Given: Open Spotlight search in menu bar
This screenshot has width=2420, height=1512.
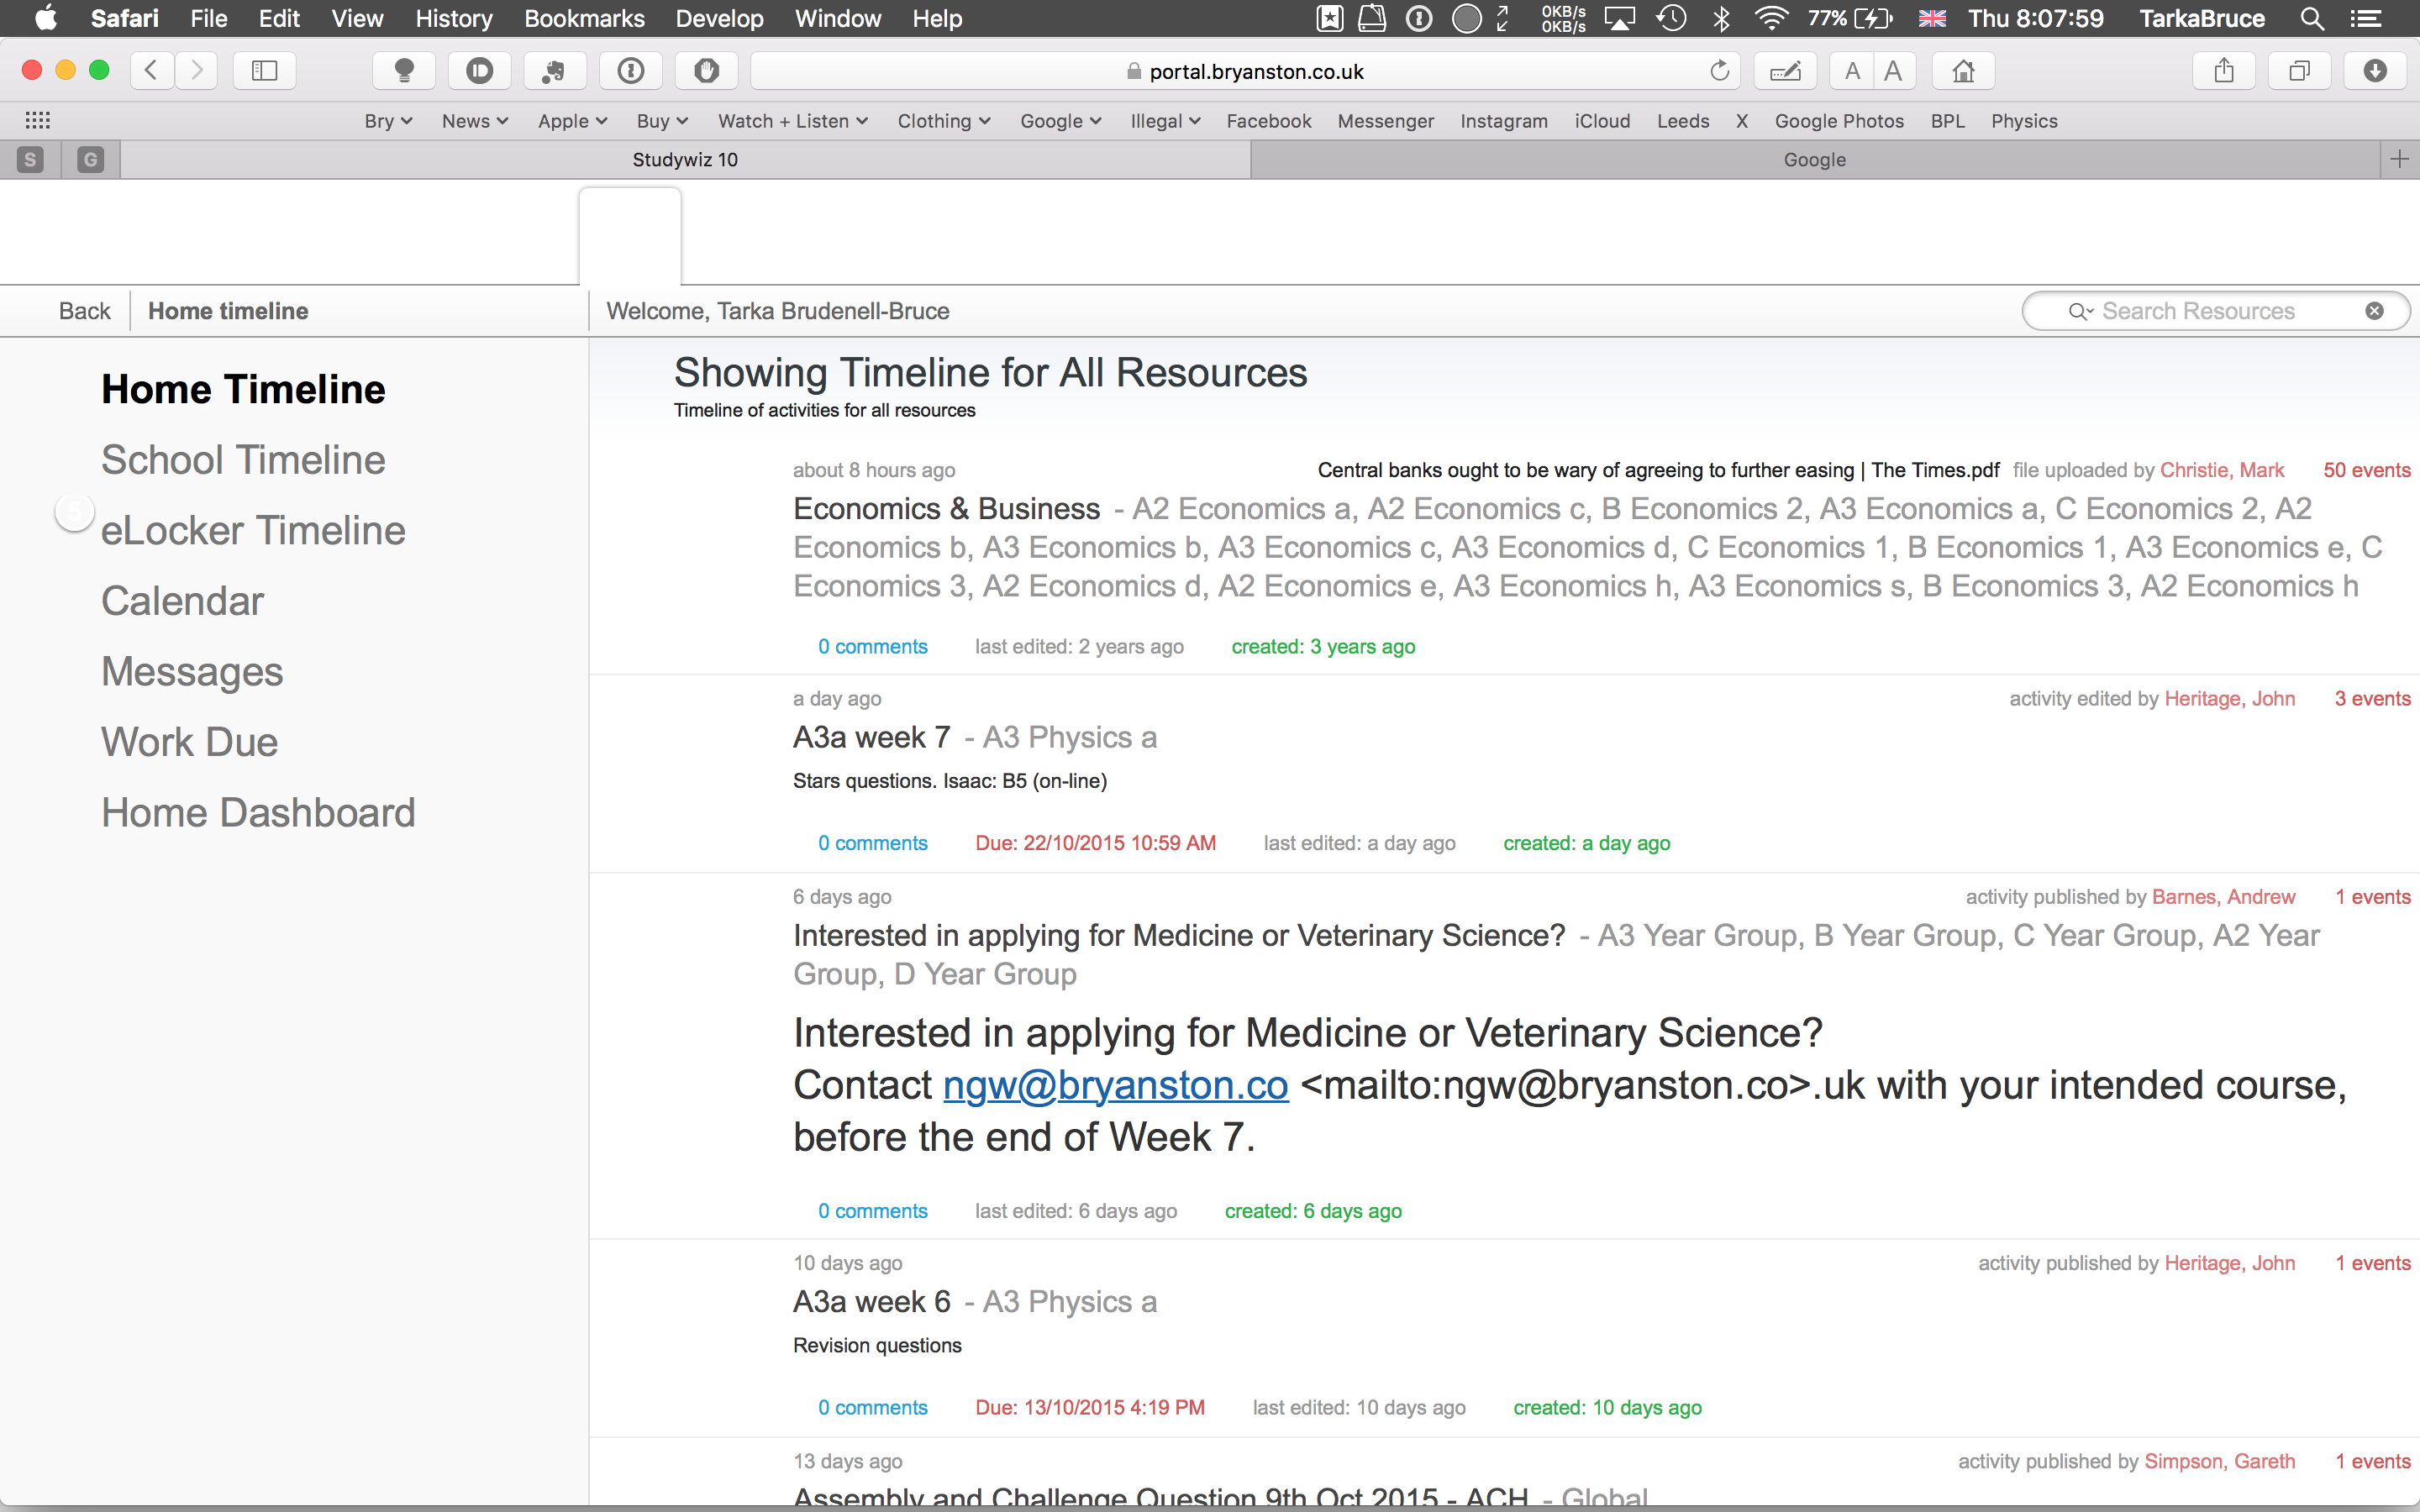Looking at the screenshot, I should point(2312,18).
